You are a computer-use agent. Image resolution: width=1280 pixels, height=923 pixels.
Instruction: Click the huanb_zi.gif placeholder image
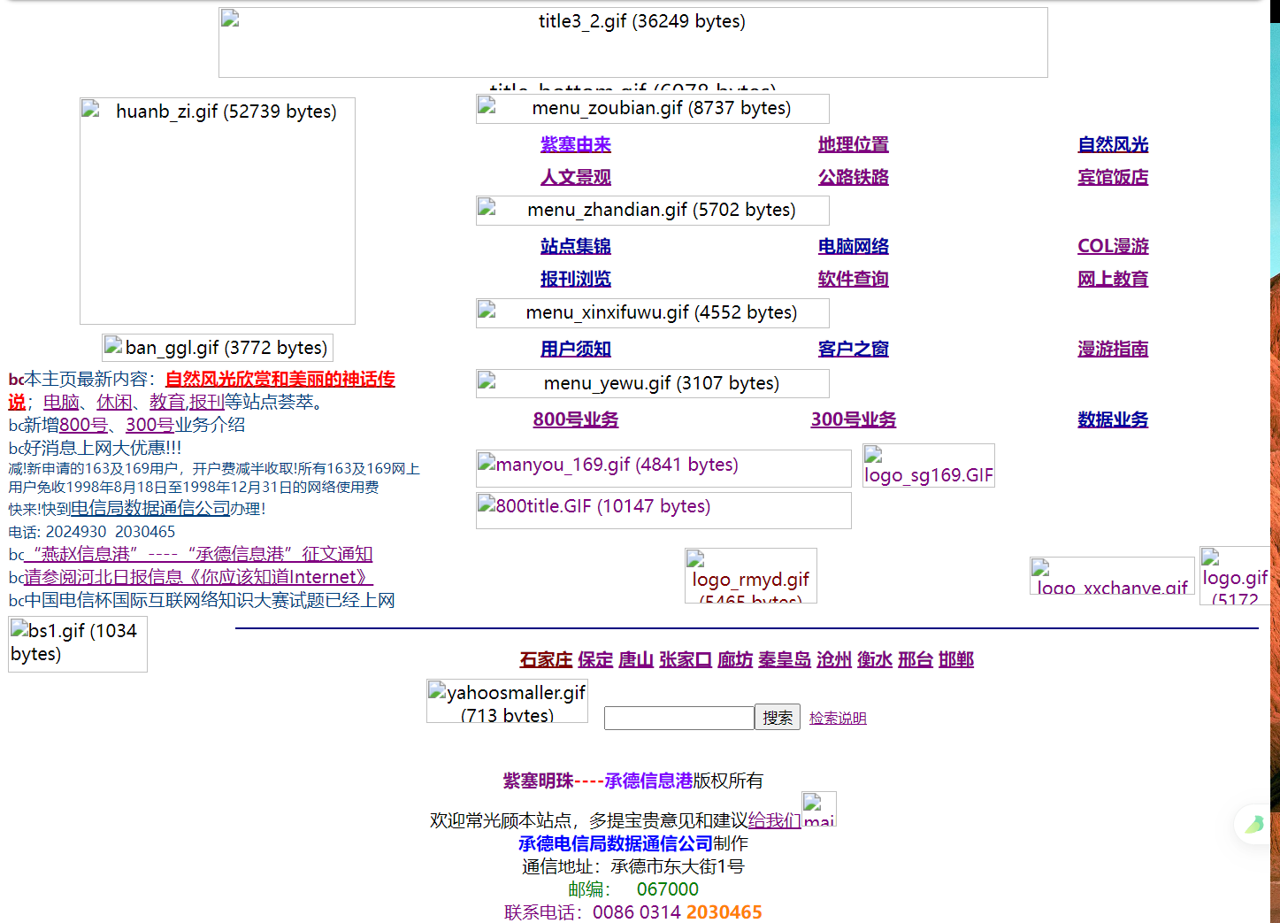point(218,211)
